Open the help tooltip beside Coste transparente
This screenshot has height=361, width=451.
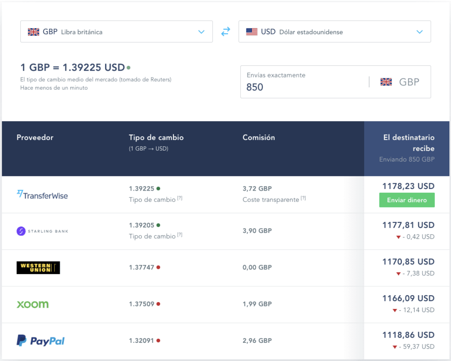click(303, 198)
